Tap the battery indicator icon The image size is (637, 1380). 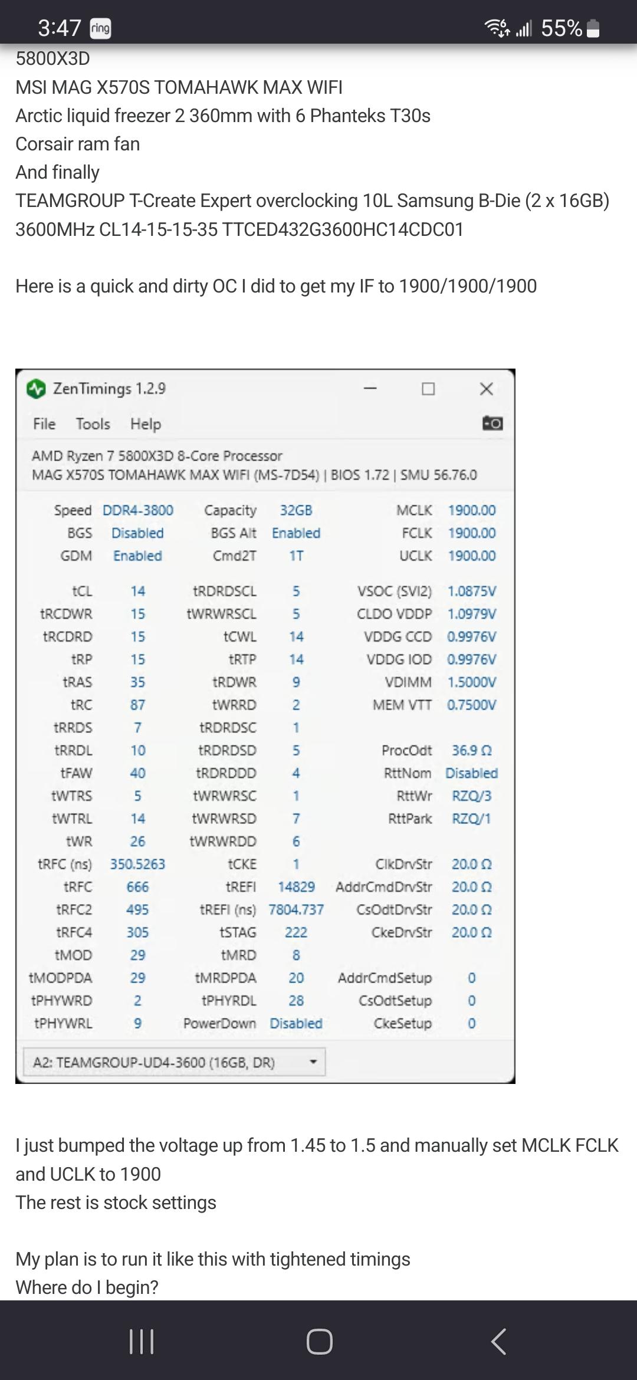tap(593, 28)
